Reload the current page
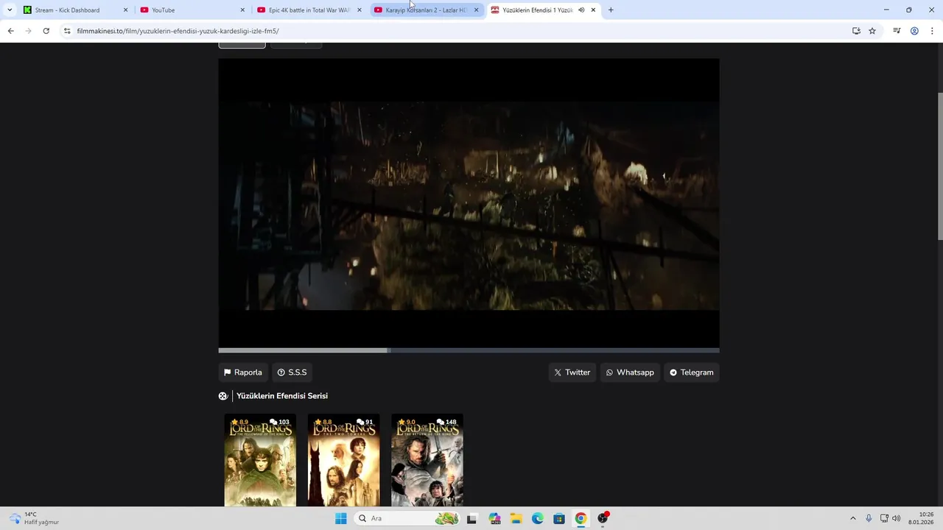Screen dimensions: 943x530 [46, 31]
